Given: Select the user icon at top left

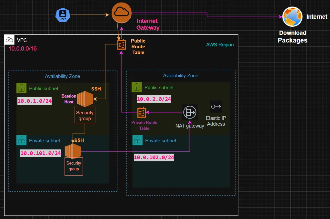Looking at the screenshot, I should [x=62, y=14].
